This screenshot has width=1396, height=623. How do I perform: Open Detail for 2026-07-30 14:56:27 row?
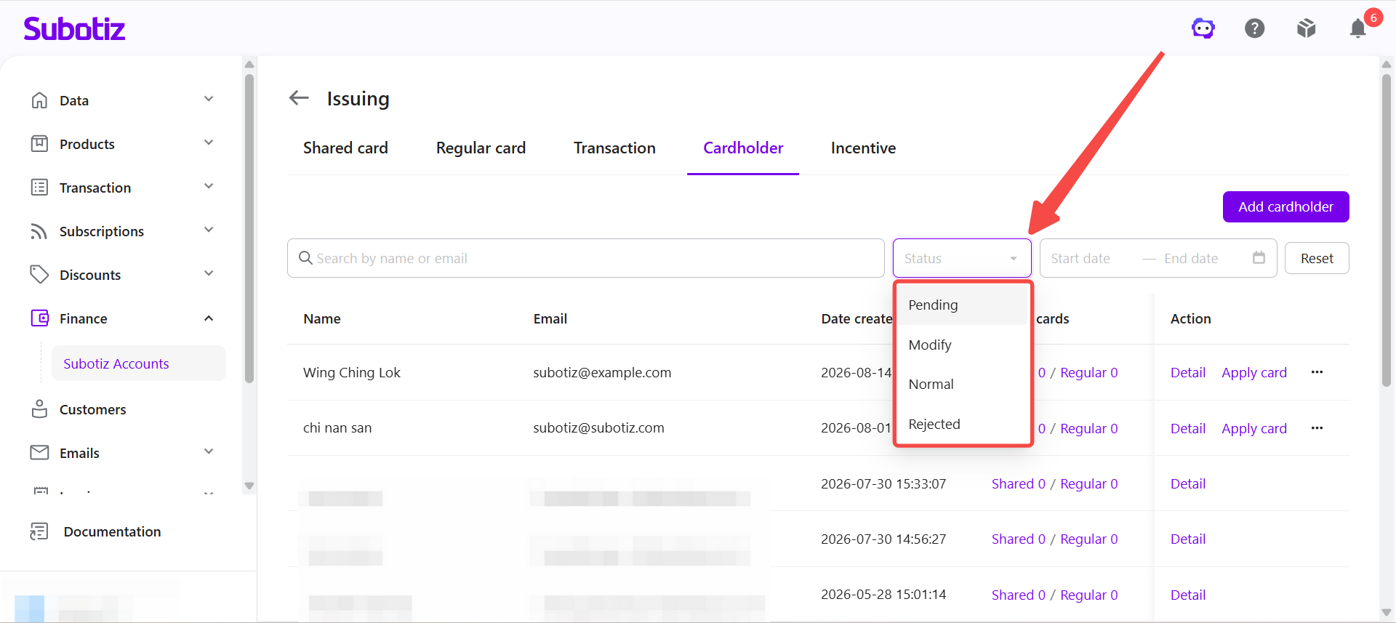[x=1188, y=539]
